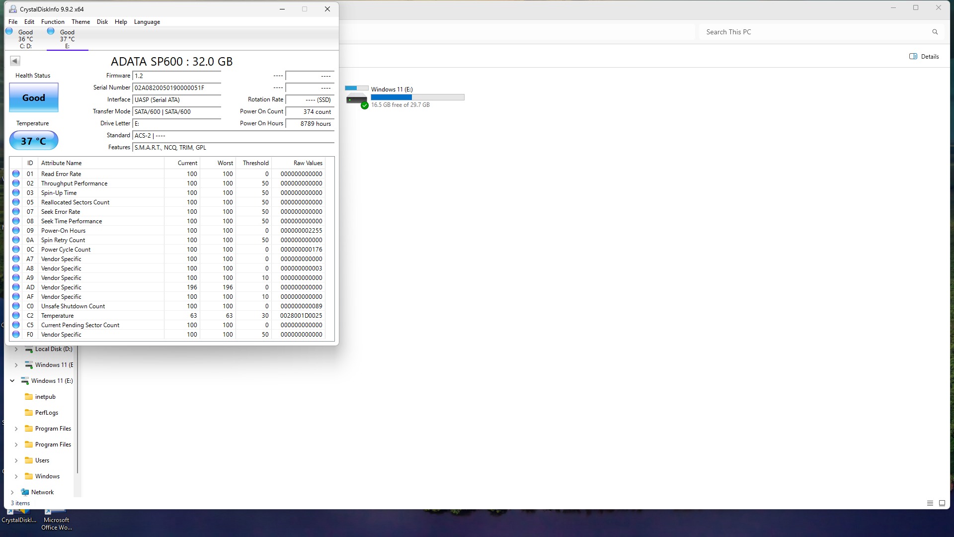
Task: Click the Search This PC field
Action: pos(821,32)
